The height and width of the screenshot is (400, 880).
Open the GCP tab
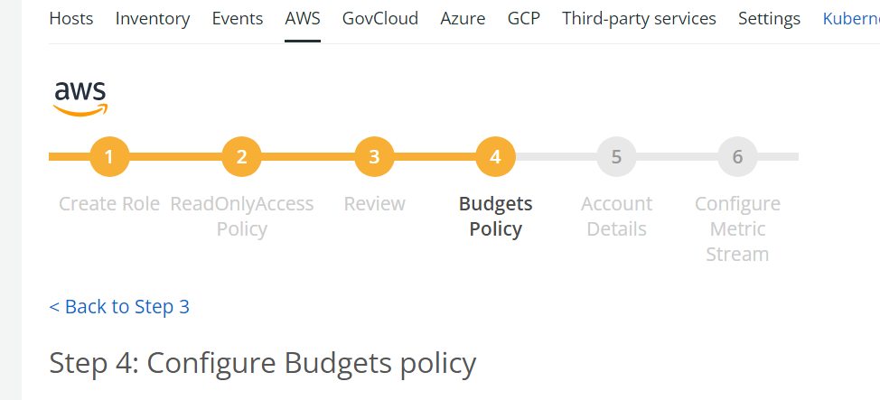click(524, 19)
